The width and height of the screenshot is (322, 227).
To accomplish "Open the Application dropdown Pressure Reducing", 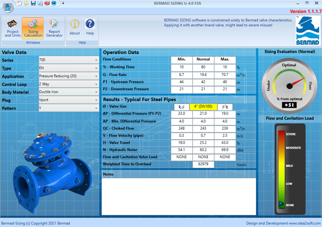I will (69, 76).
